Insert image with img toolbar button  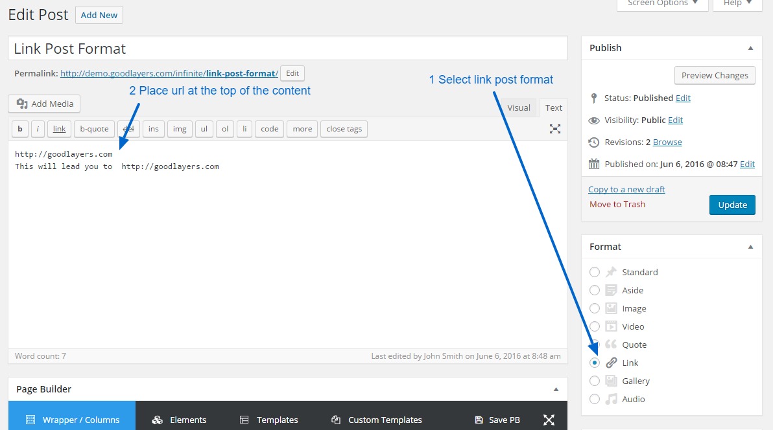coord(178,129)
